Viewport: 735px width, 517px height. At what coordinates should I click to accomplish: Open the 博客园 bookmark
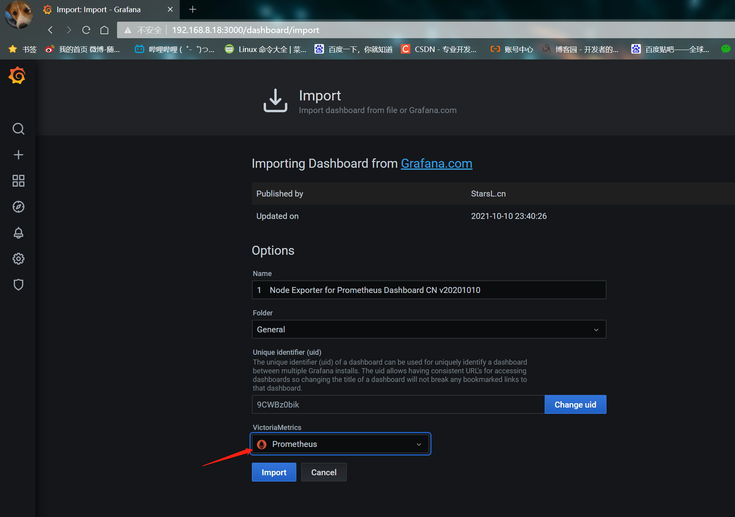[x=580, y=49]
